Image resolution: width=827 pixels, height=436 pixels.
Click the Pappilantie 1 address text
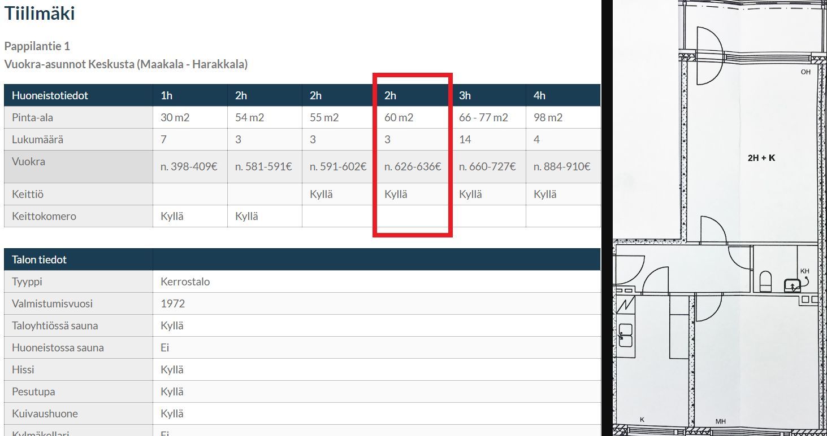coord(37,46)
